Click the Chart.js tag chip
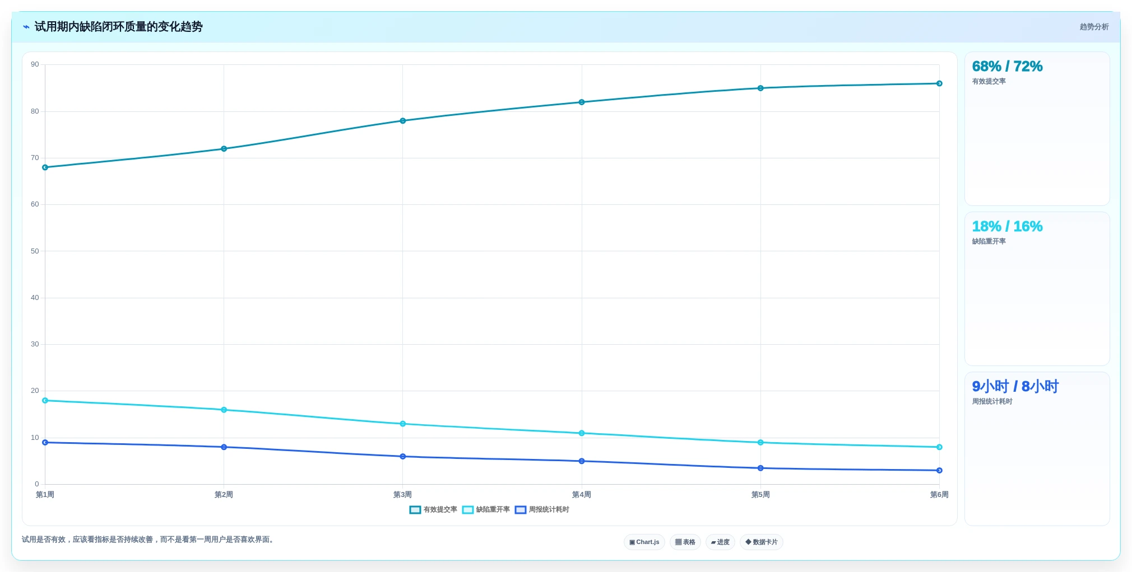Viewport: 1132px width, 572px height. 644,542
